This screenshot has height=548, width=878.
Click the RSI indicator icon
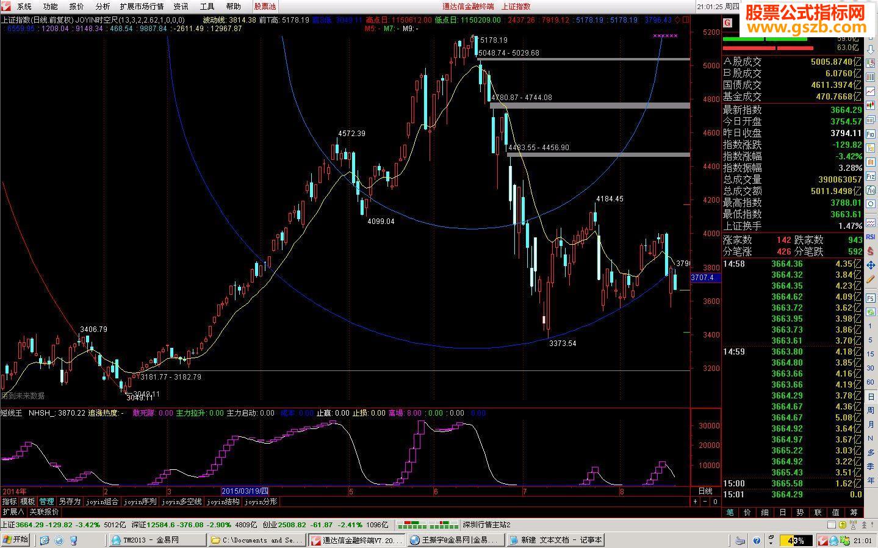coord(871,236)
